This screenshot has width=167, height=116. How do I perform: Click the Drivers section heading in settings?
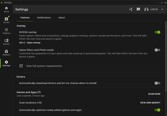[x=21, y=77]
